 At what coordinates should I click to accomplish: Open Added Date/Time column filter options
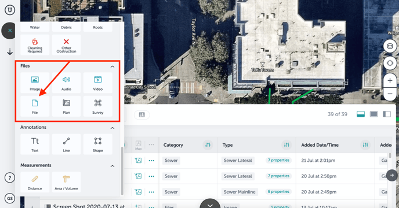pyautogui.click(x=365, y=145)
